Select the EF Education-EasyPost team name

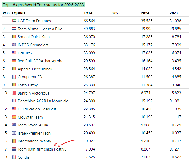[x=37, y=109]
